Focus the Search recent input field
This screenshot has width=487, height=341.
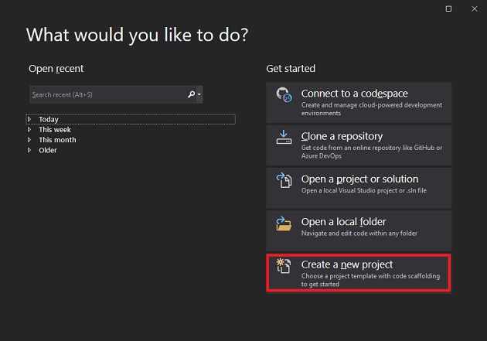[107, 94]
